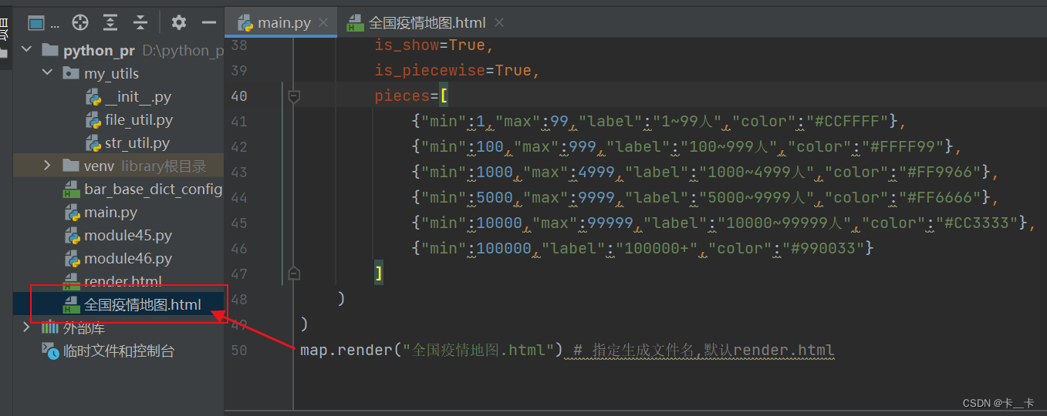The width and height of the screenshot is (1047, 416).
Task: Open 临时文件和控制台 node
Action: point(119,351)
